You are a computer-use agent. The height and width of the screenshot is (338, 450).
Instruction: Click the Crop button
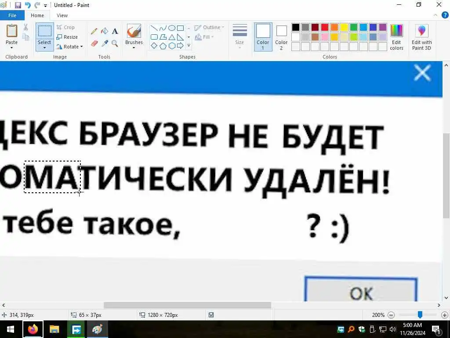[66, 27]
